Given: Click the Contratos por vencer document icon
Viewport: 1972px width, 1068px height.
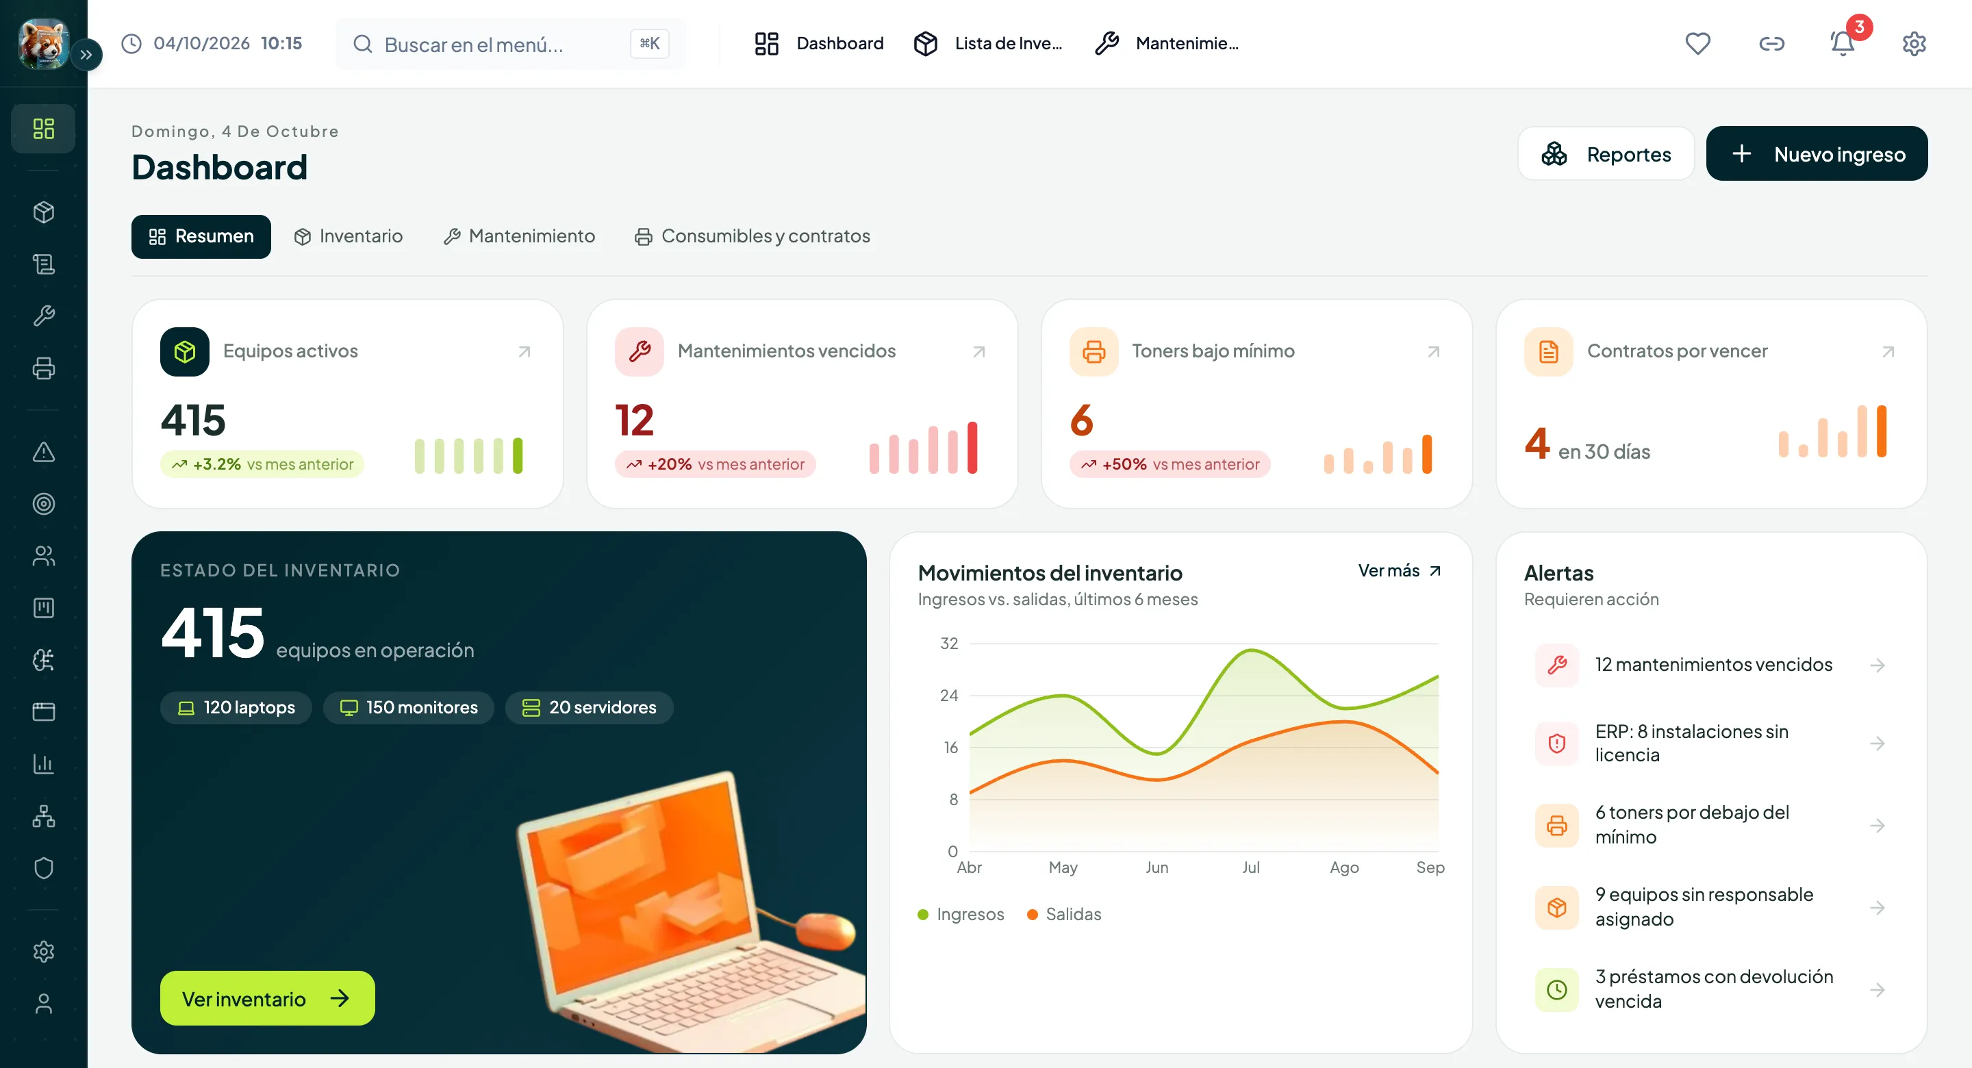Looking at the screenshot, I should click(x=1549, y=352).
